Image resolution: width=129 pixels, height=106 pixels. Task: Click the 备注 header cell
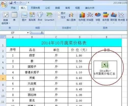click(x=107, y=50)
